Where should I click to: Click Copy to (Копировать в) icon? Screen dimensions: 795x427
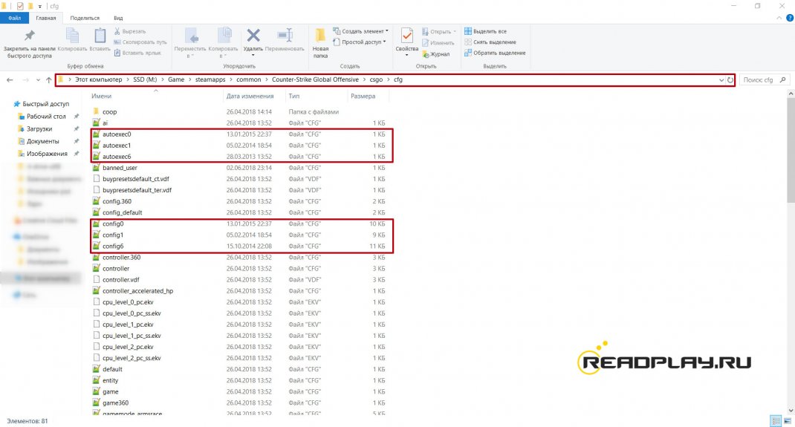tap(224, 36)
